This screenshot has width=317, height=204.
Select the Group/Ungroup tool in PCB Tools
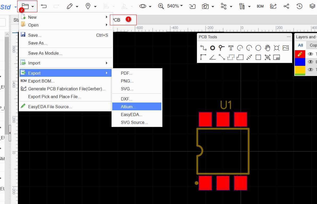267,57
